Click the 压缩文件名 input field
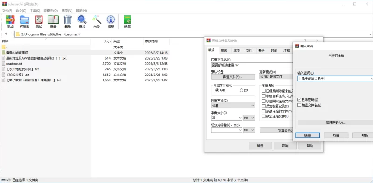This screenshot has height=183, width=373. pos(252,65)
